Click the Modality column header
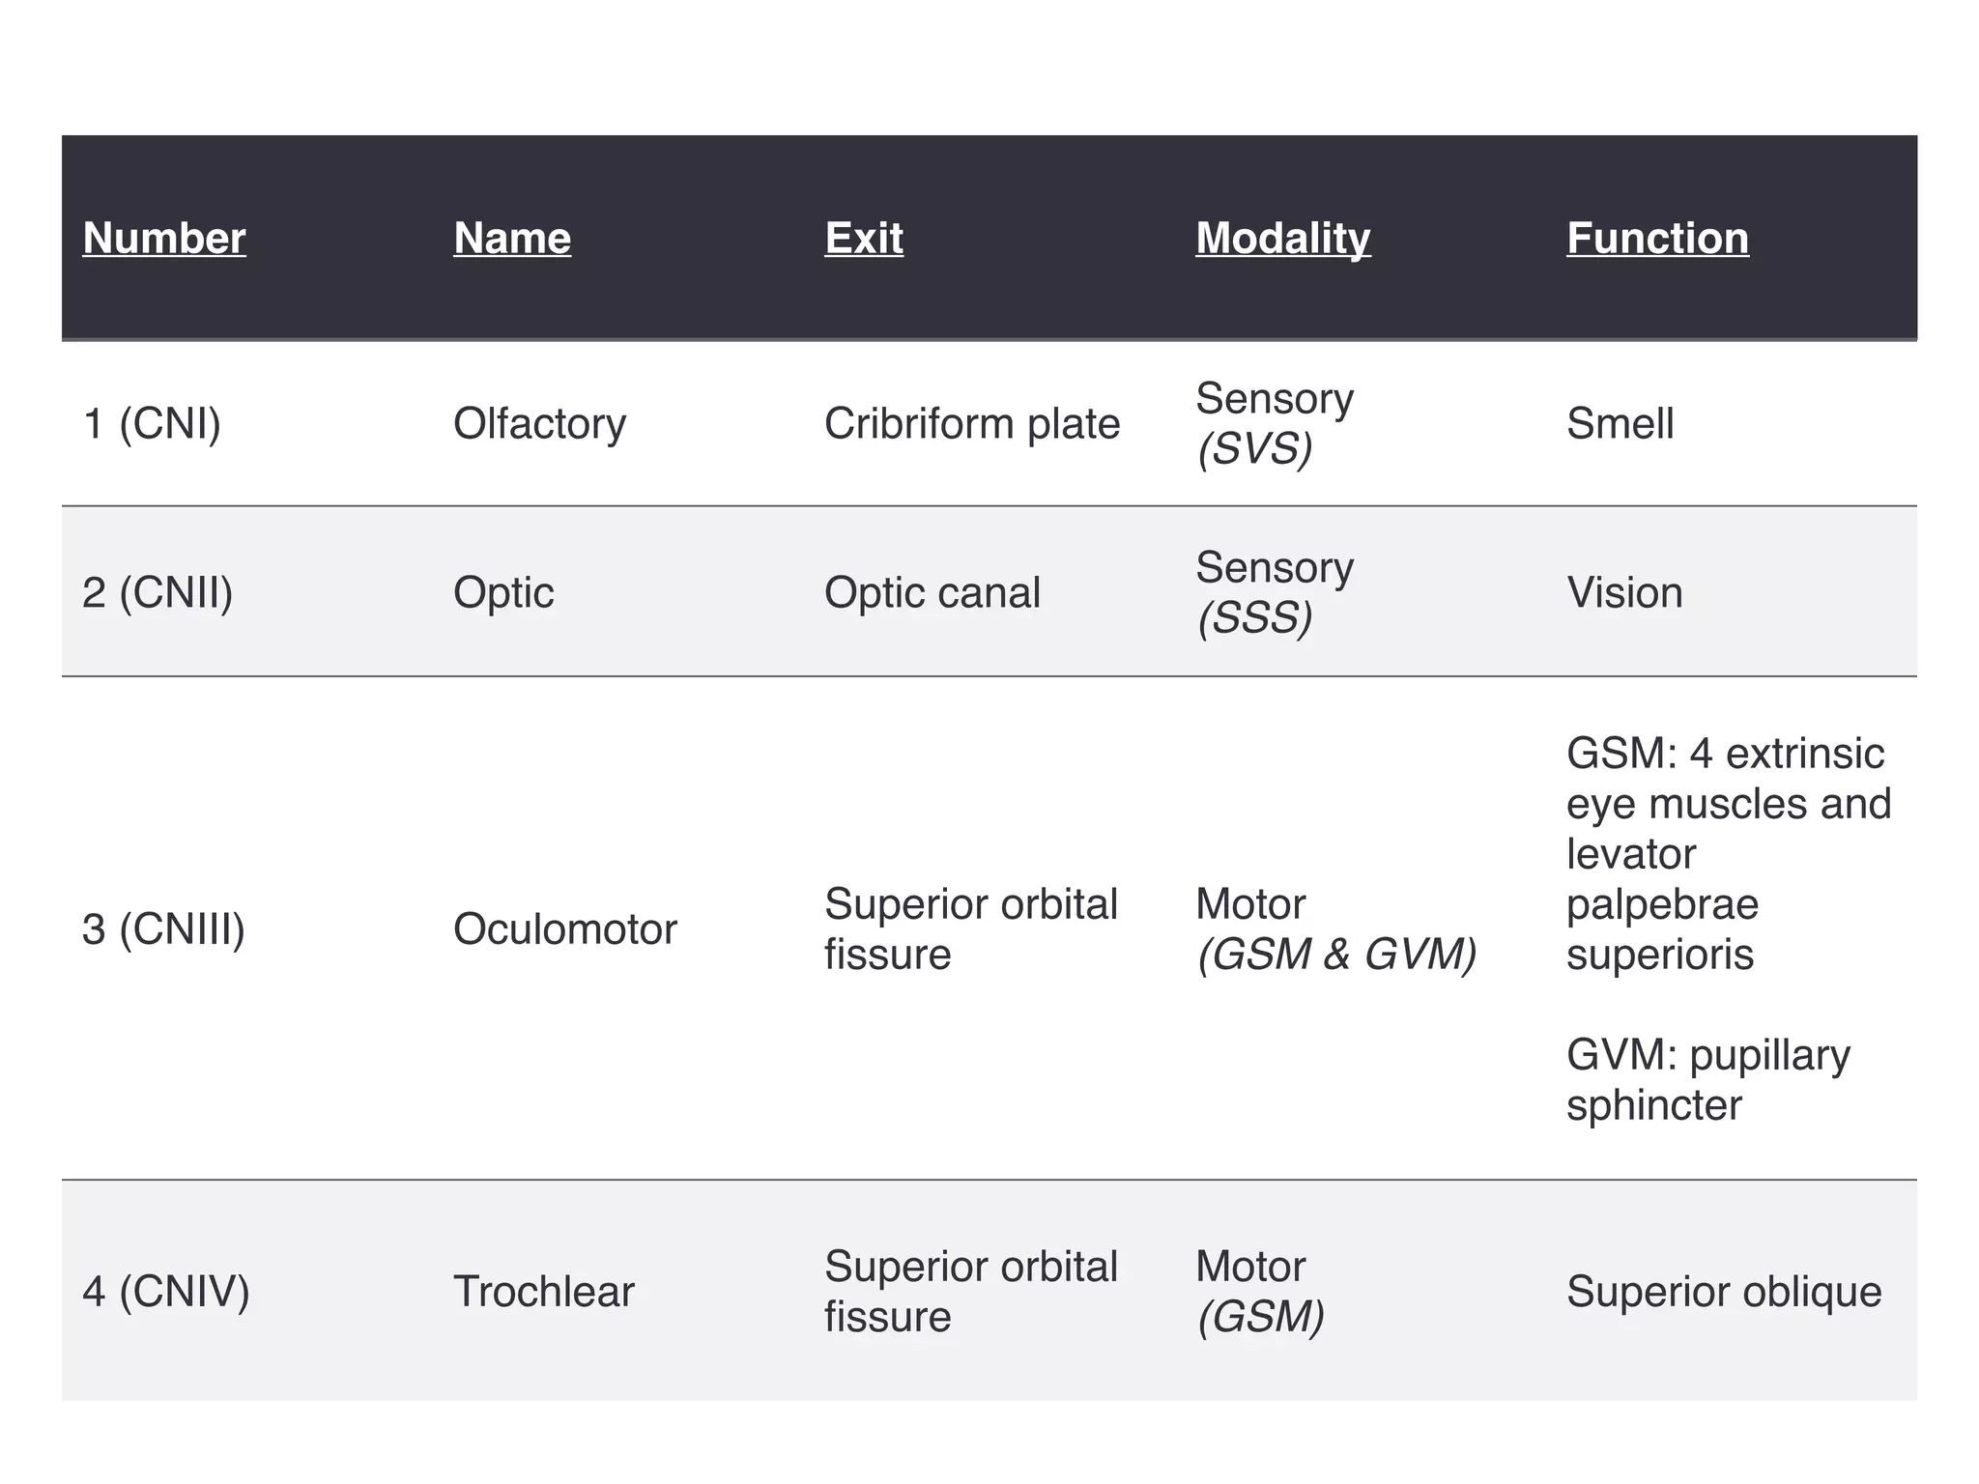The image size is (1979, 1484). click(1283, 238)
